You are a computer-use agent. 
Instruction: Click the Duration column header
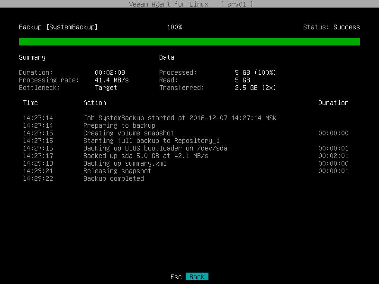(334, 103)
